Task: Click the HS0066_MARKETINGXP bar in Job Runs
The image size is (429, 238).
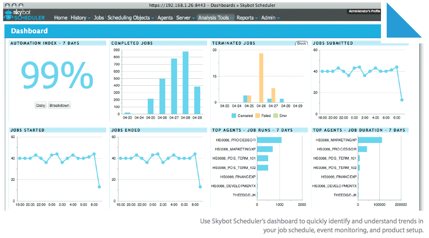Action: (x=265, y=149)
